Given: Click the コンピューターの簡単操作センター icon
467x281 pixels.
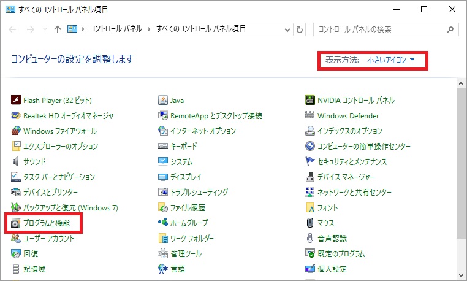Looking at the screenshot, I should [x=310, y=146].
